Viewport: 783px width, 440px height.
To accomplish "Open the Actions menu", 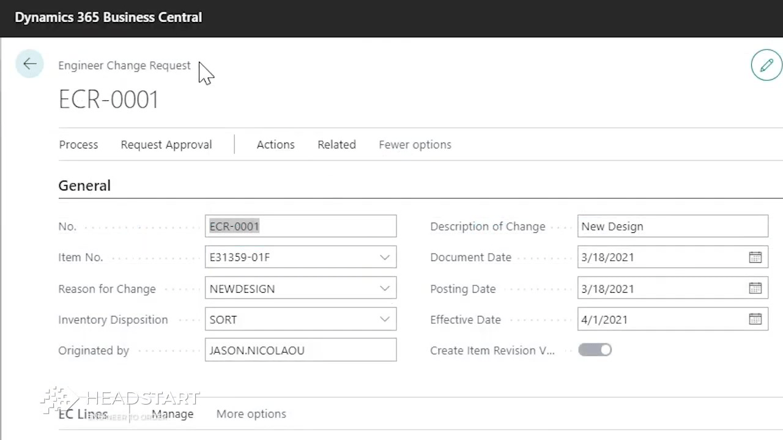I will 275,145.
